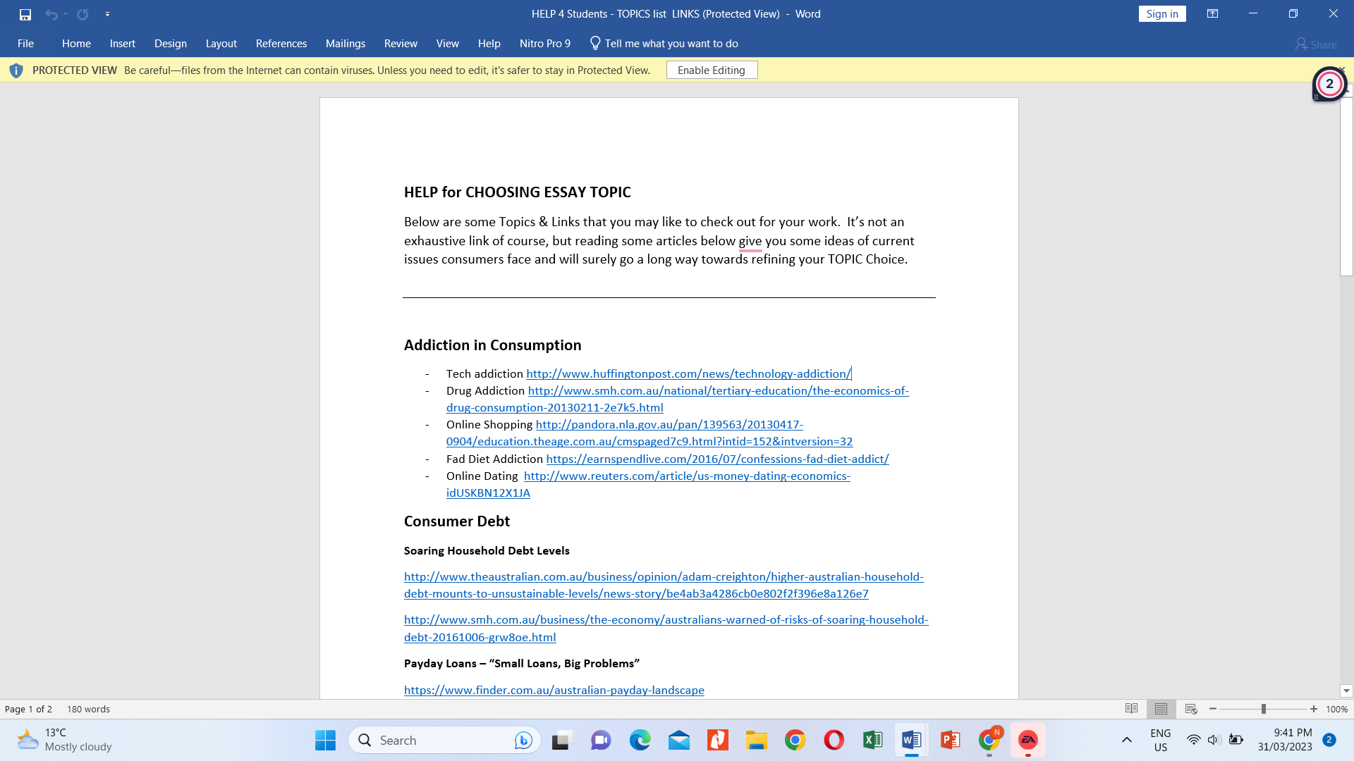Toggle Print Layout view button

click(x=1161, y=709)
